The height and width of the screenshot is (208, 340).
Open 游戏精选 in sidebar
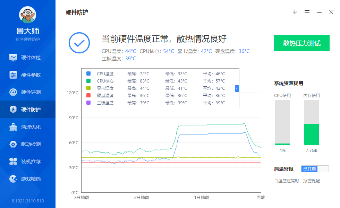28,179
